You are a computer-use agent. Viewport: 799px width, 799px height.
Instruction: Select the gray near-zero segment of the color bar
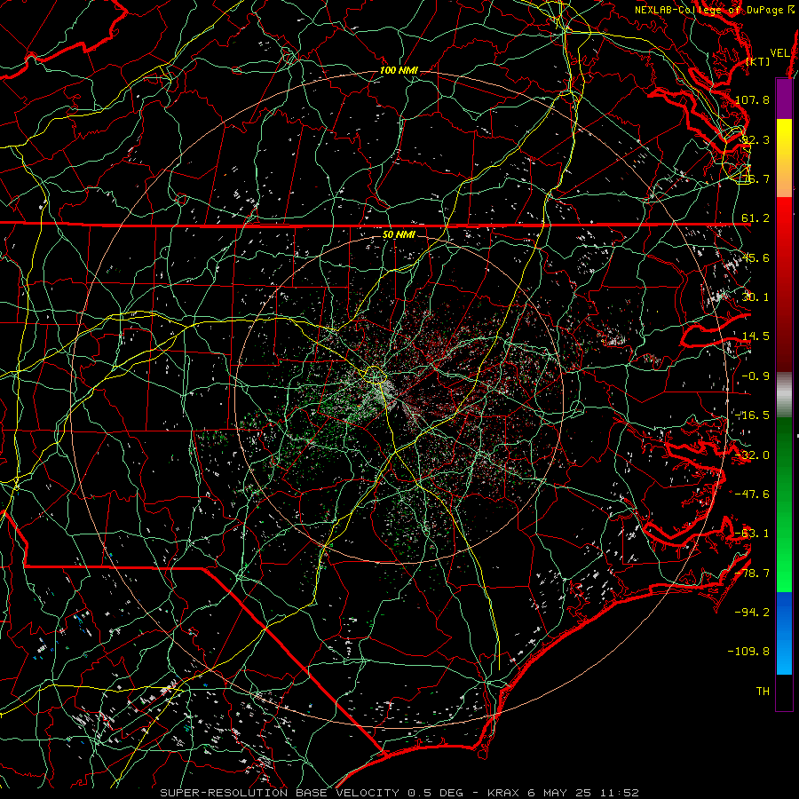coord(784,395)
